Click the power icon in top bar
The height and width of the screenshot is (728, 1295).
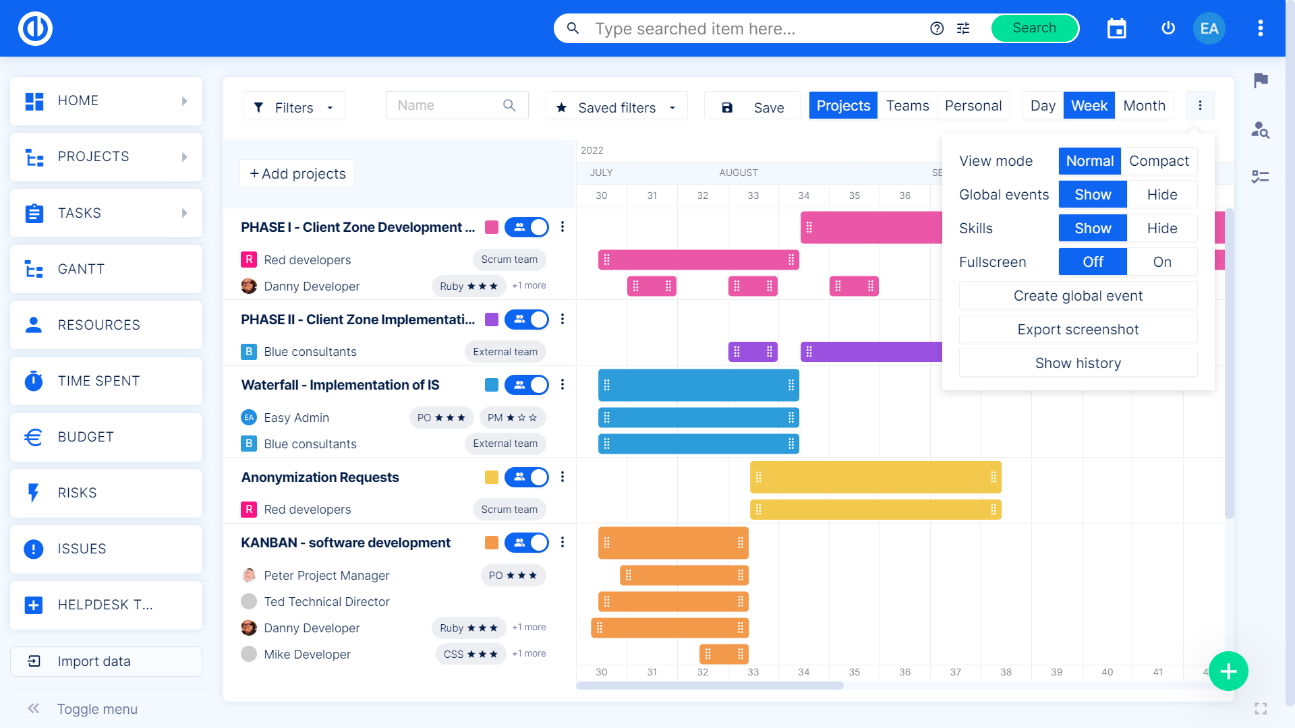pyautogui.click(x=1168, y=28)
